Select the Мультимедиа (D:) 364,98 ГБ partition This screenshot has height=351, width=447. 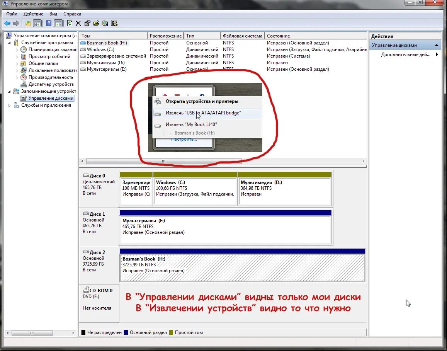[285, 188]
